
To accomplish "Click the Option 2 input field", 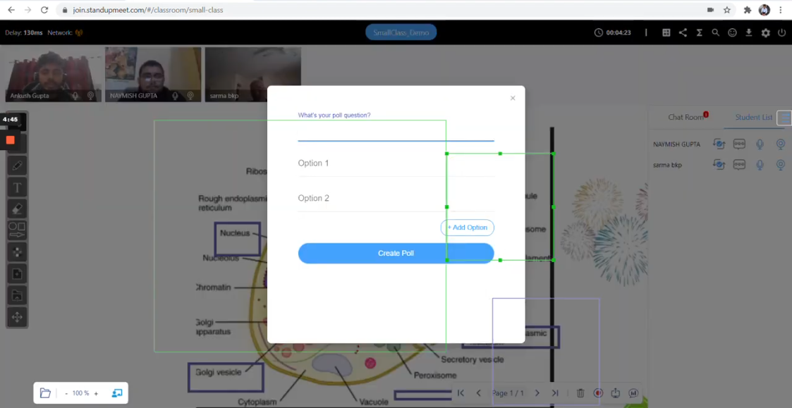I will point(396,199).
